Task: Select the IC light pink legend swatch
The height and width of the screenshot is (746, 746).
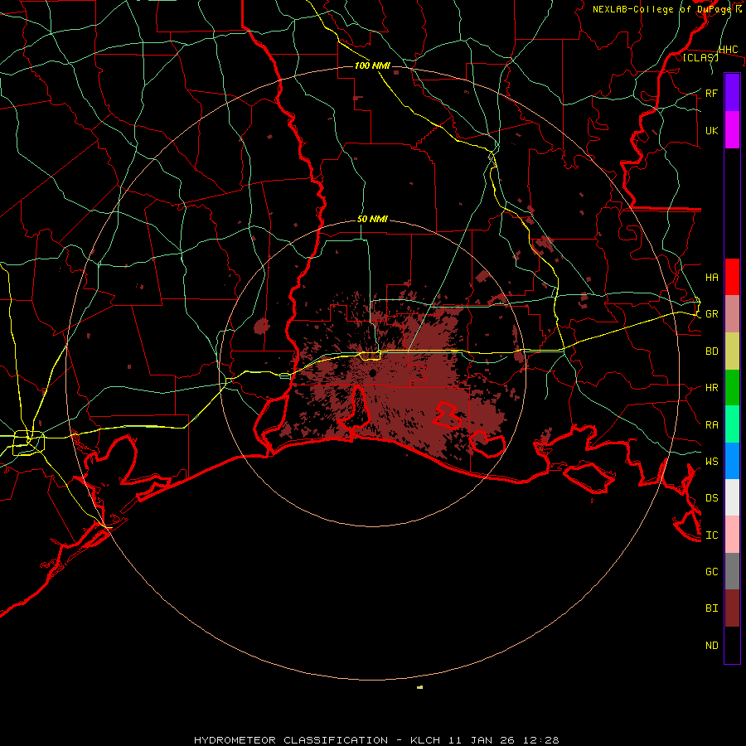Action: (732, 535)
